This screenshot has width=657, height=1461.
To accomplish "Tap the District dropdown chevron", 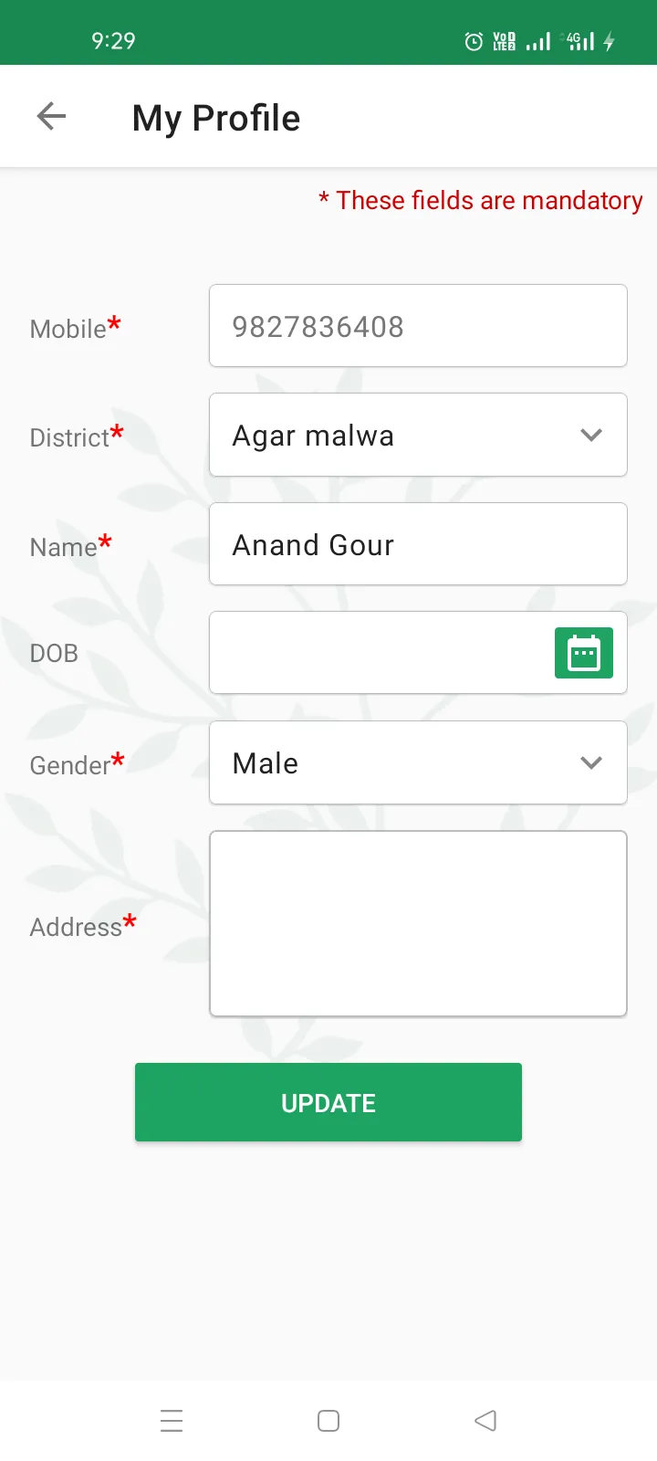I will tap(591, 435).
